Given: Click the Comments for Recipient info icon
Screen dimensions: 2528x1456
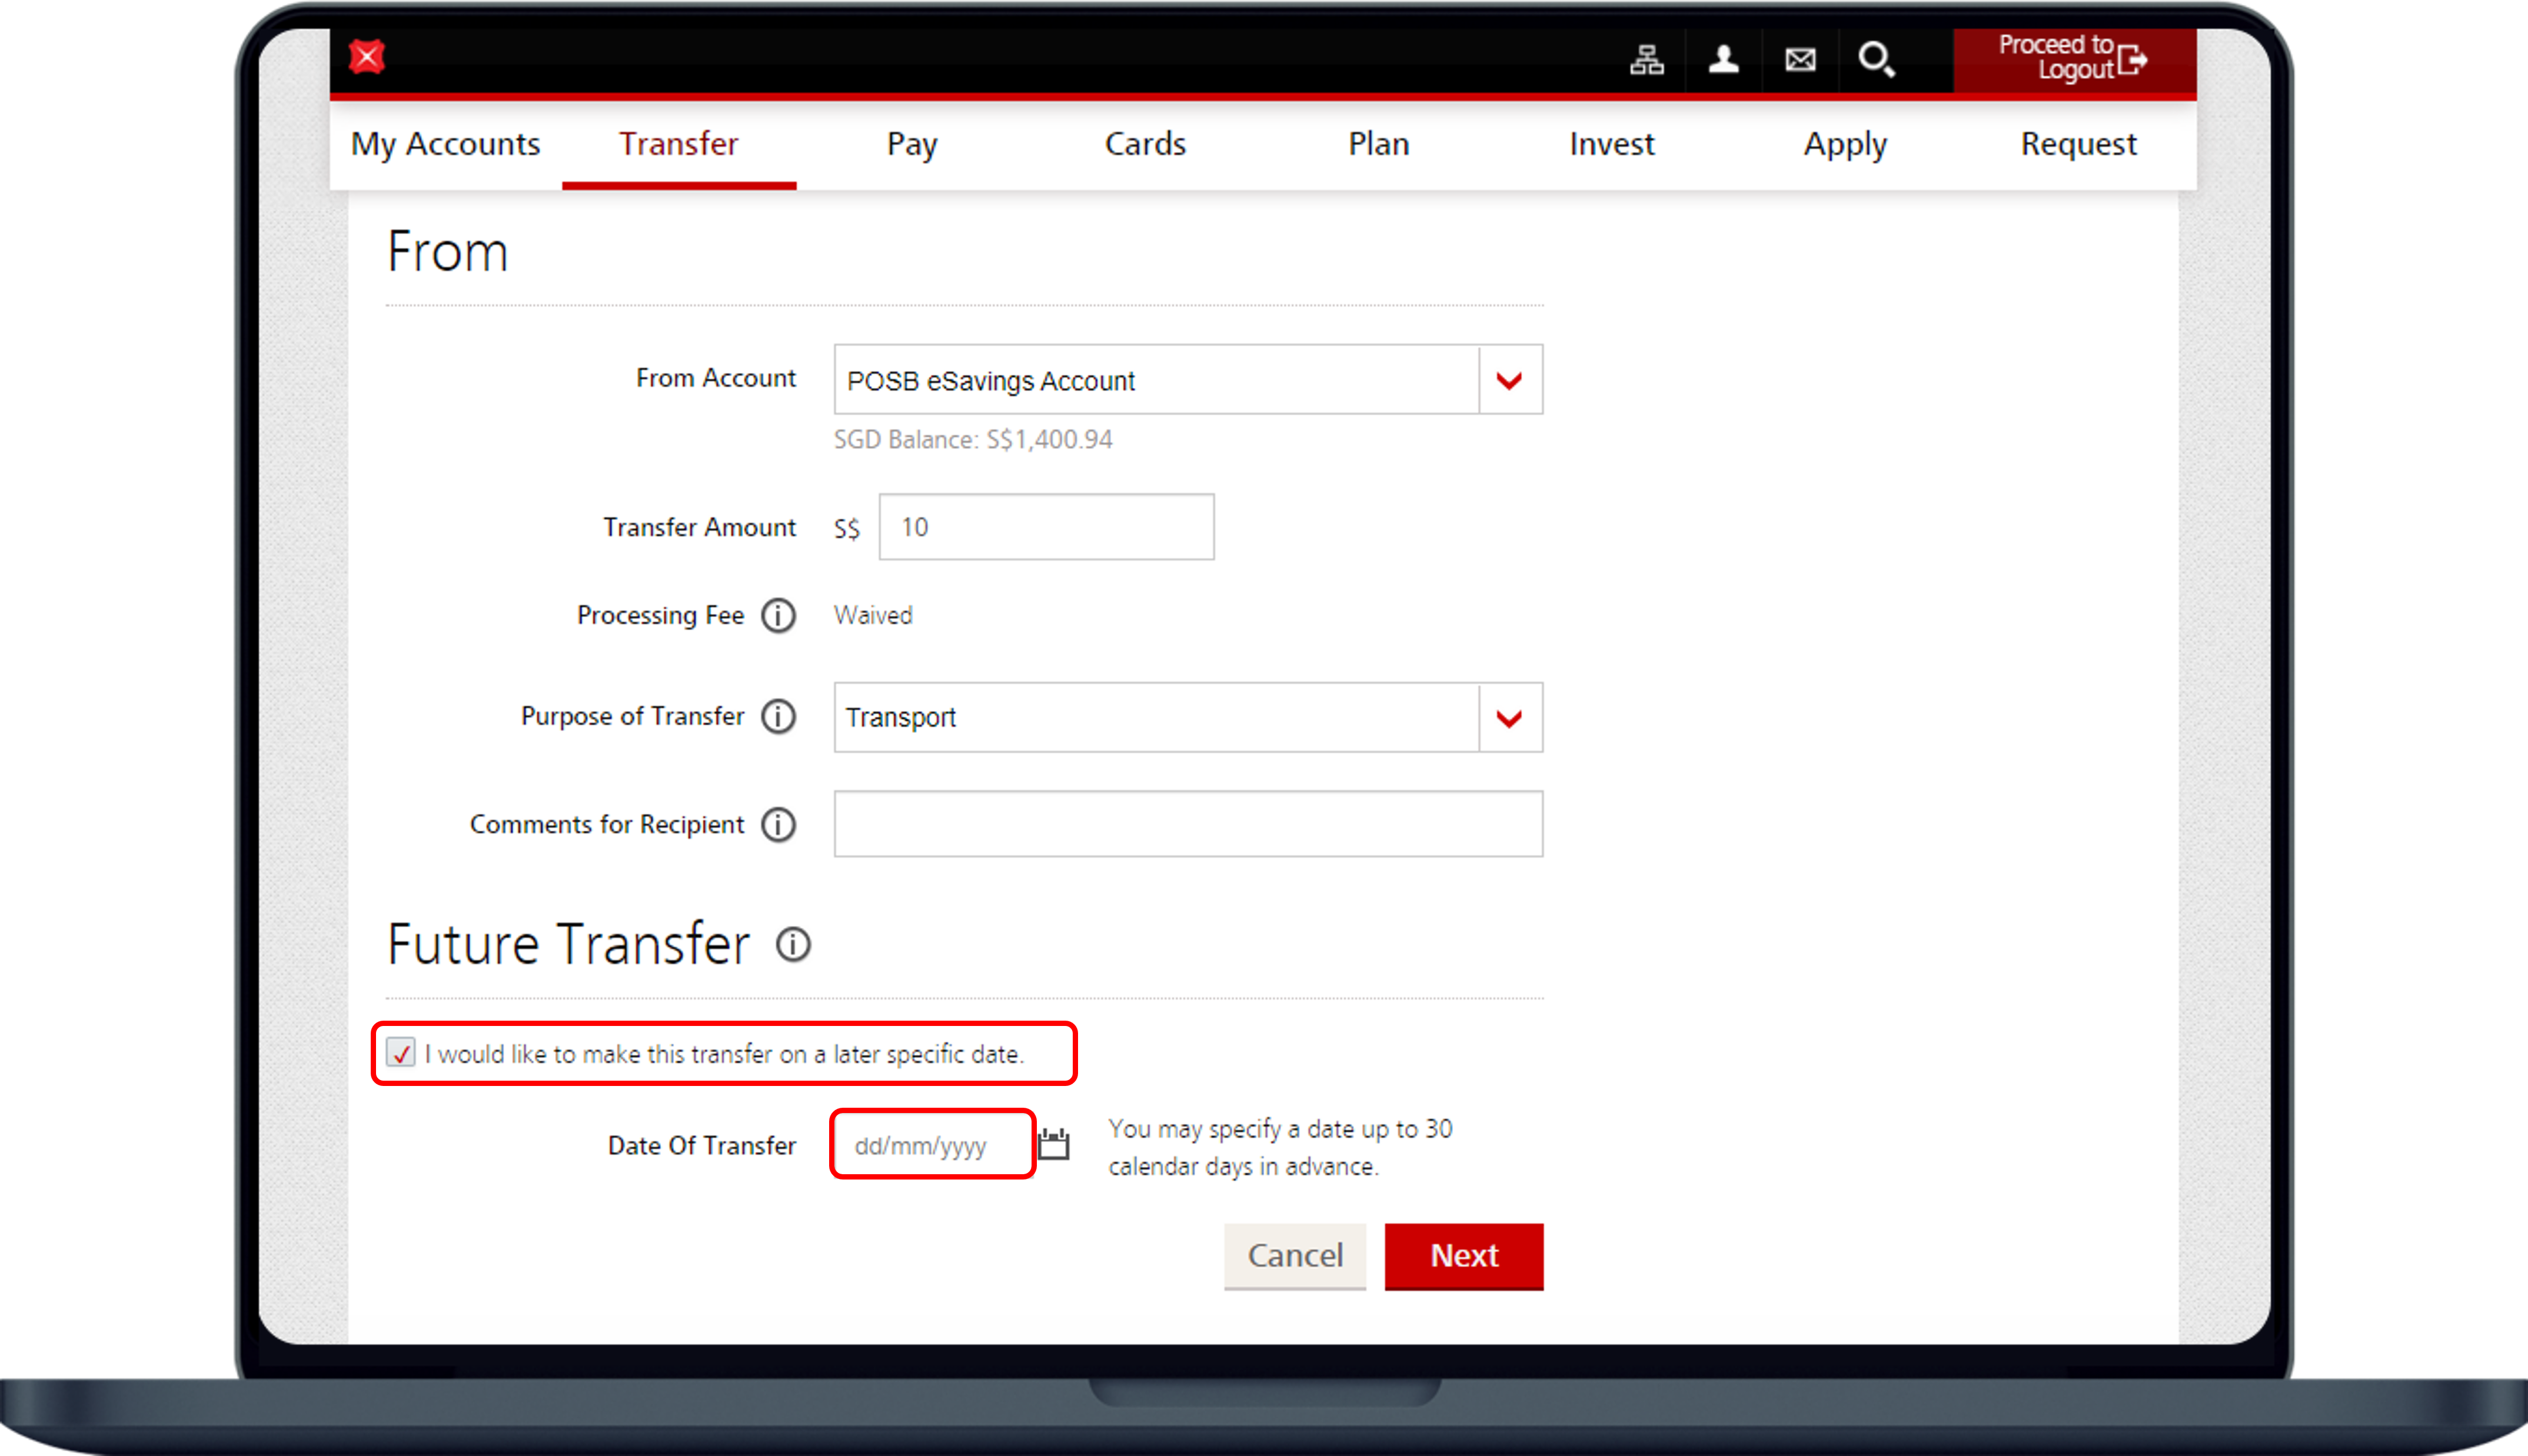Looking at the screenshot, I should click(x=778, y=825).
